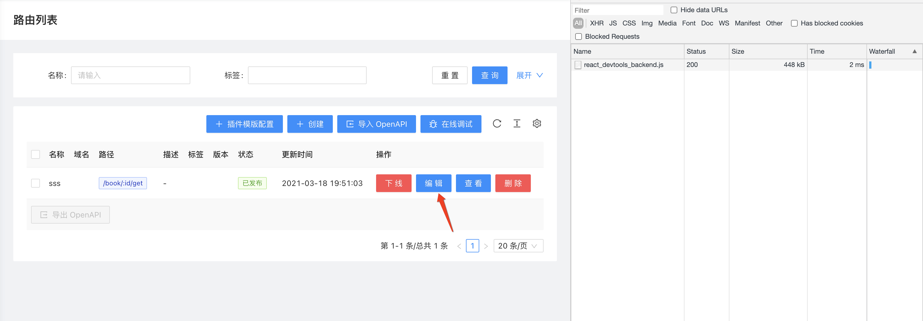Viewport: 923px width, 321px height.
Task: Enable Hide data URLs checkbox
Action: tap(674, 10)
